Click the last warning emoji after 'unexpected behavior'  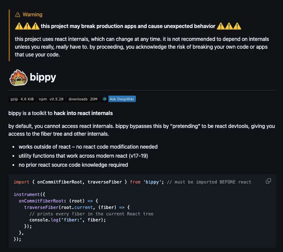237,26
